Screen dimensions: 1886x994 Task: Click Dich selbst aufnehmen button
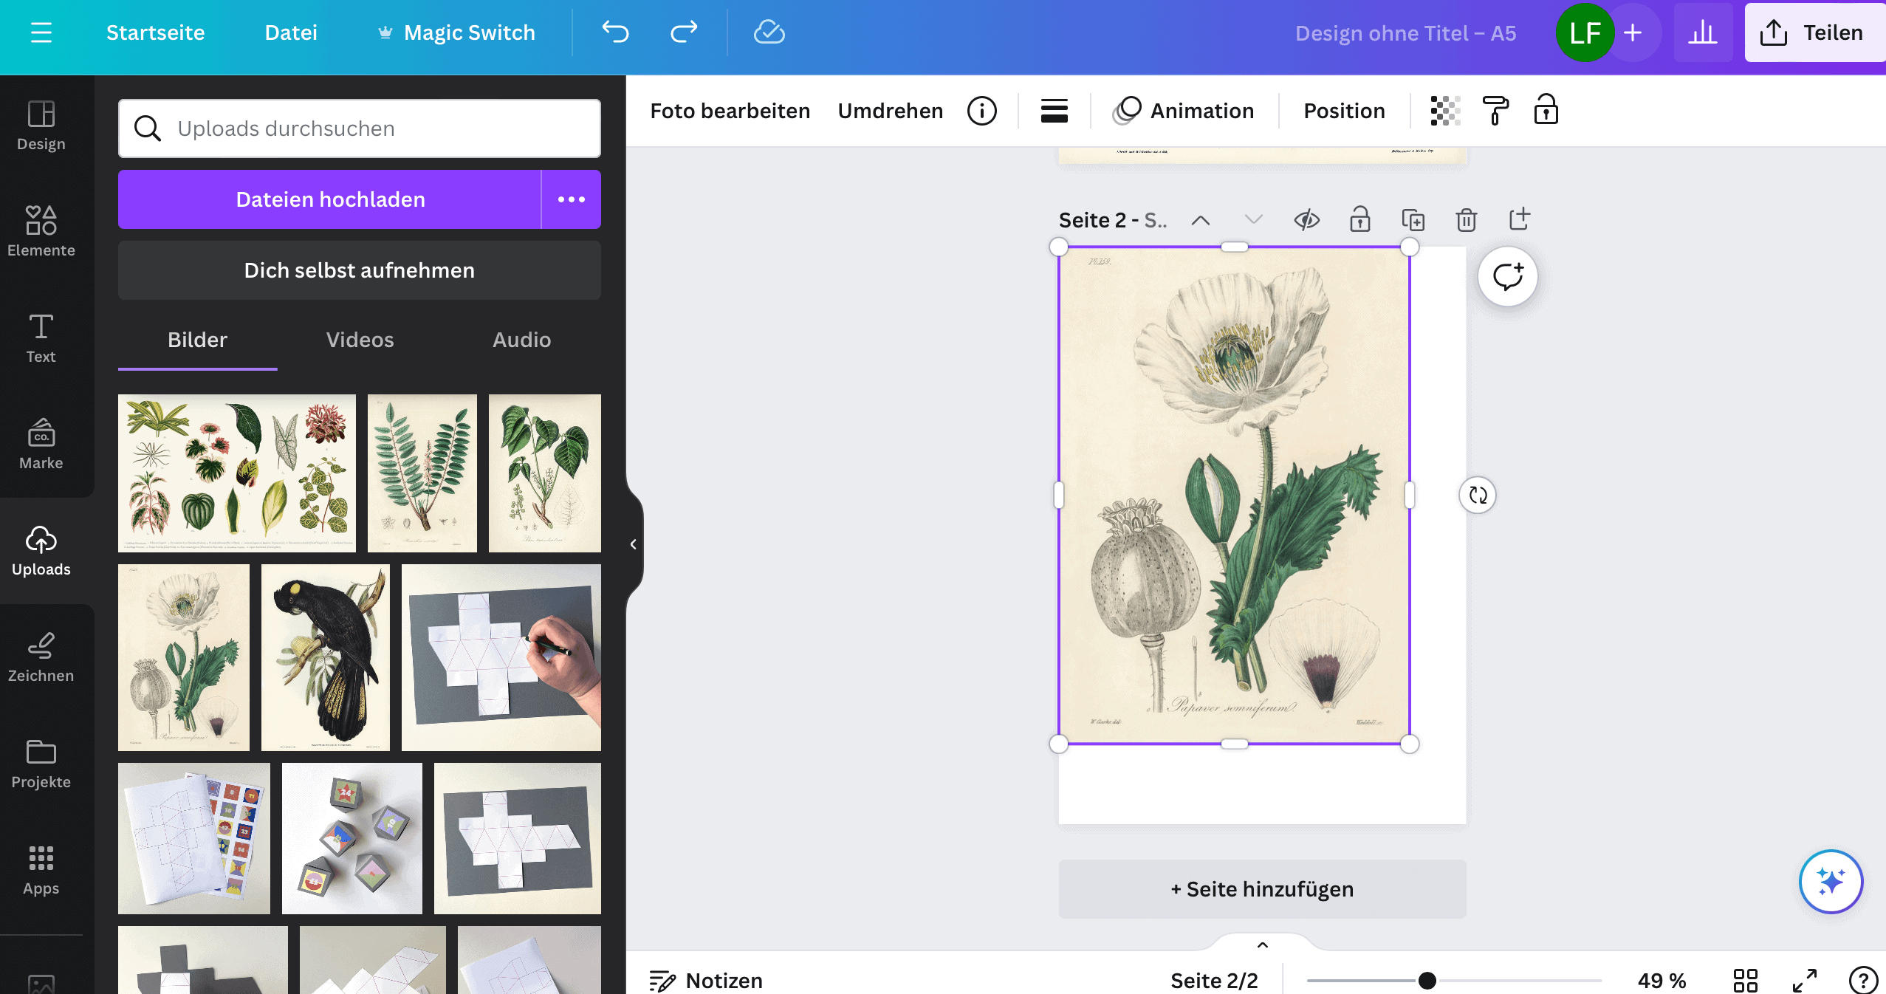pos(360,270)
